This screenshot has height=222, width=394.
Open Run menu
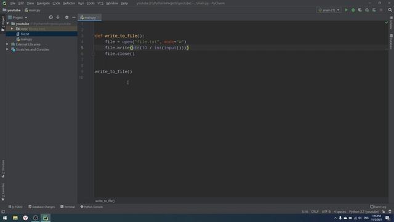pyautogui.click(x=81, y=3)
